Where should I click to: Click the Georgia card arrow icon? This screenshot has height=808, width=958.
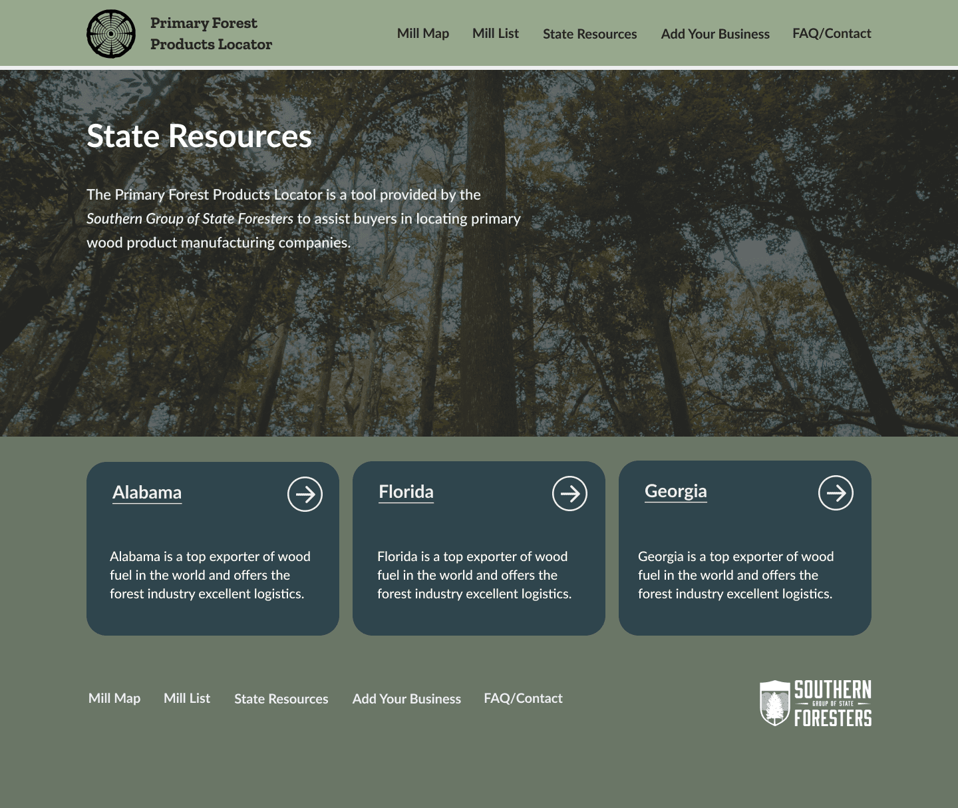click(x=836, y=493)
